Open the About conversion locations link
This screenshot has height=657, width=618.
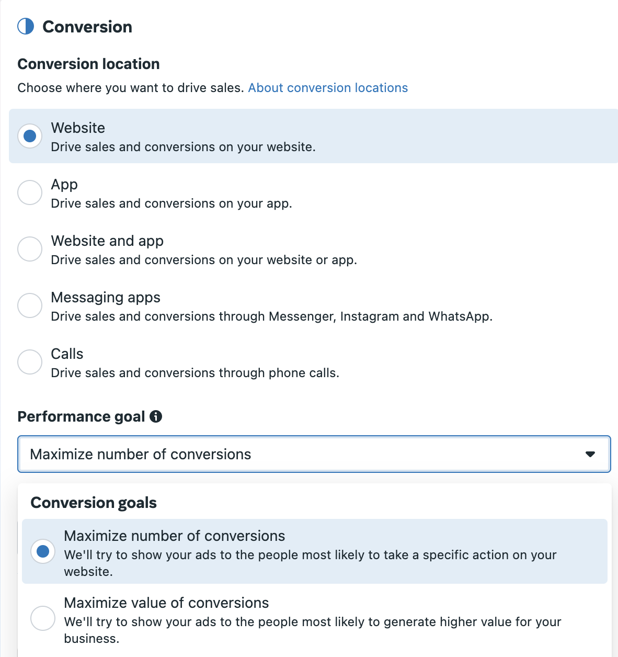[328, 88]
